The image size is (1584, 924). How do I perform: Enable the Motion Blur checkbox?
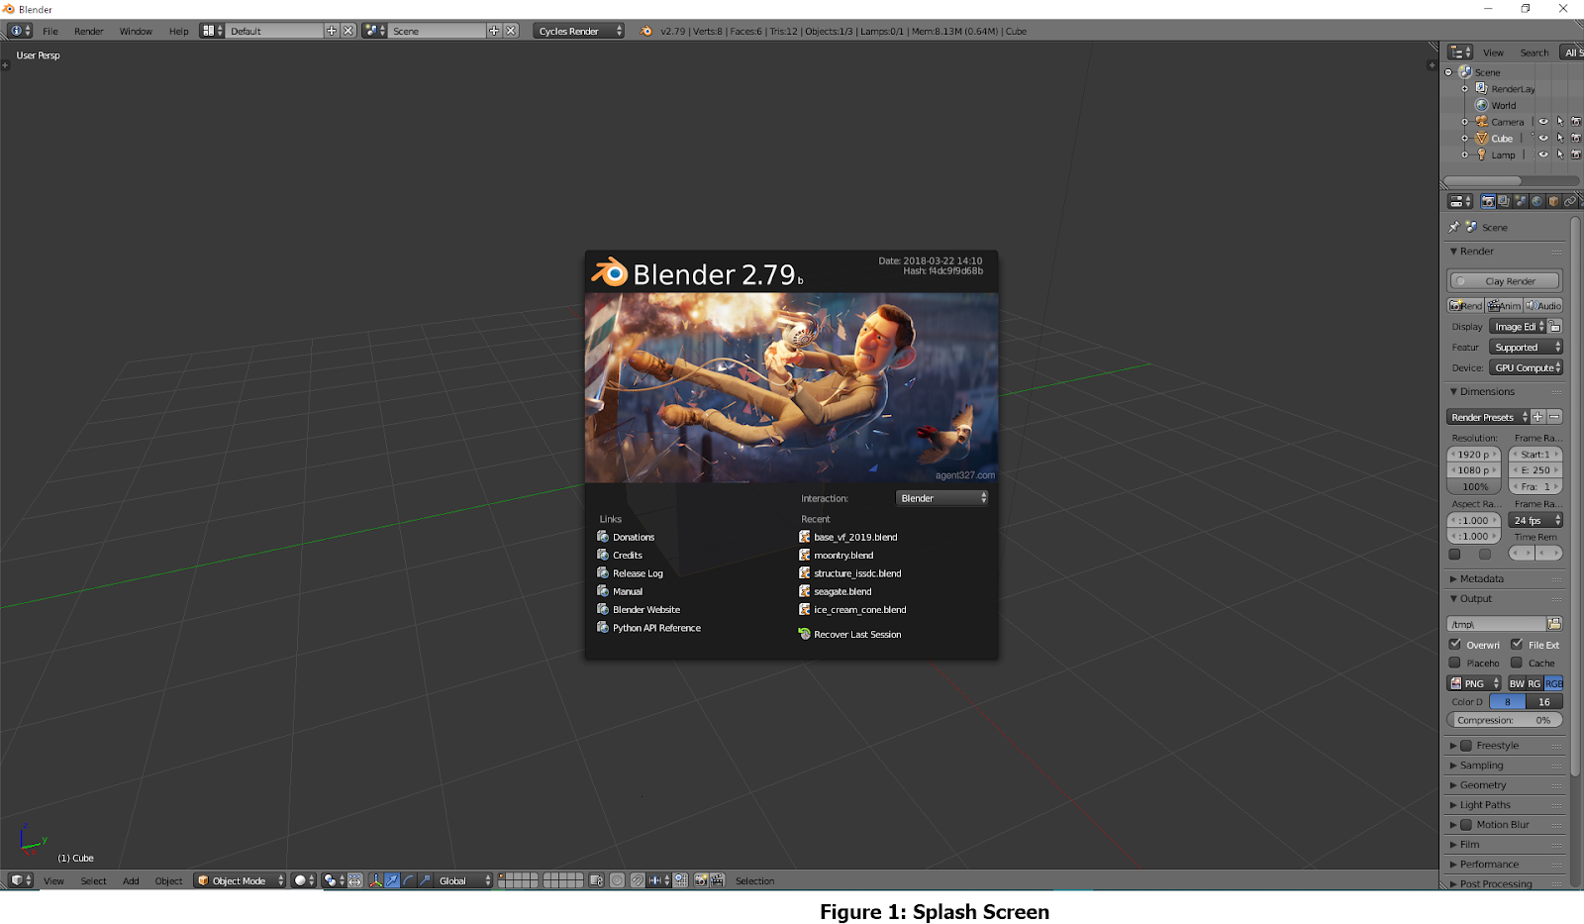tap(1466, 825)
